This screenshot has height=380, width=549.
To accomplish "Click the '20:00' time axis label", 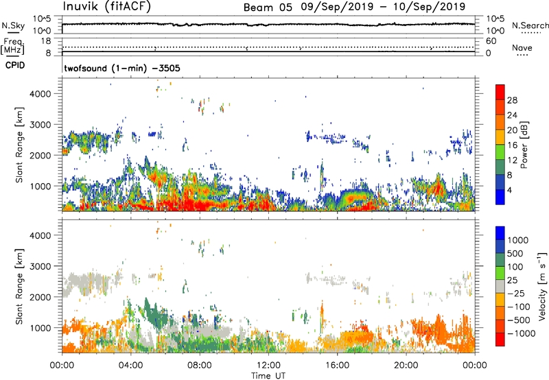I will coord(406,366).
